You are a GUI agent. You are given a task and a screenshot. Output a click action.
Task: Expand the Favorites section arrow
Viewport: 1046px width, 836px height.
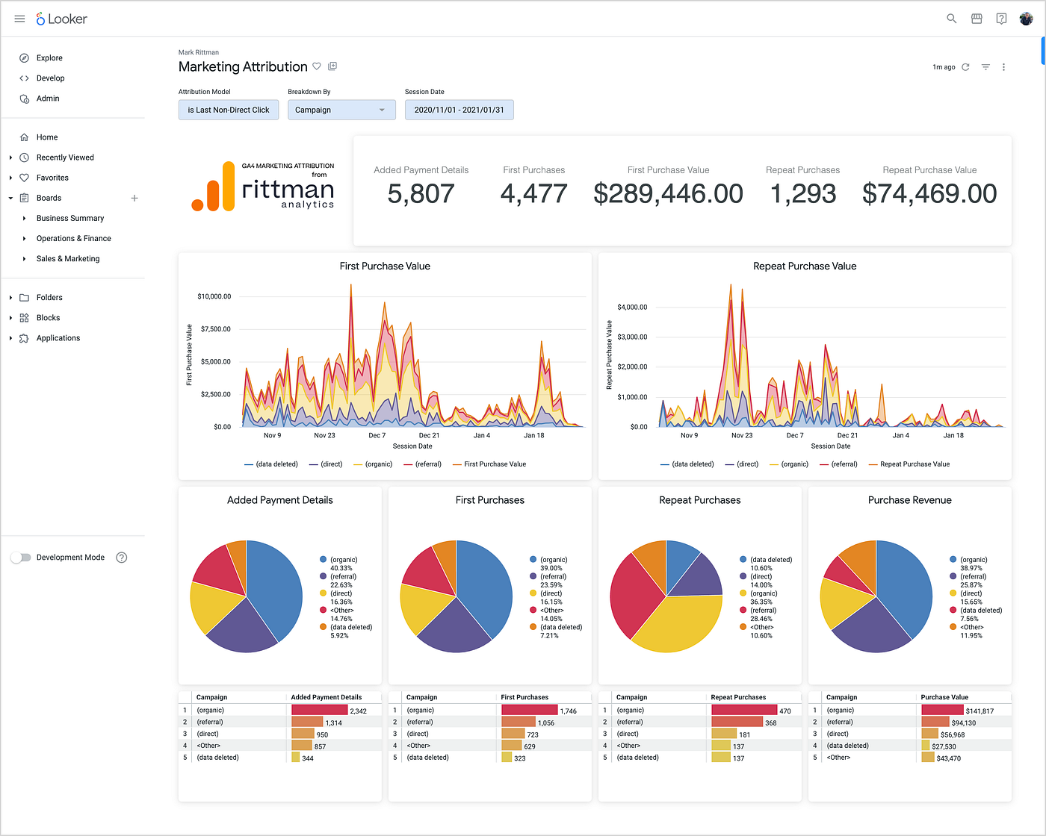(10, 178)
